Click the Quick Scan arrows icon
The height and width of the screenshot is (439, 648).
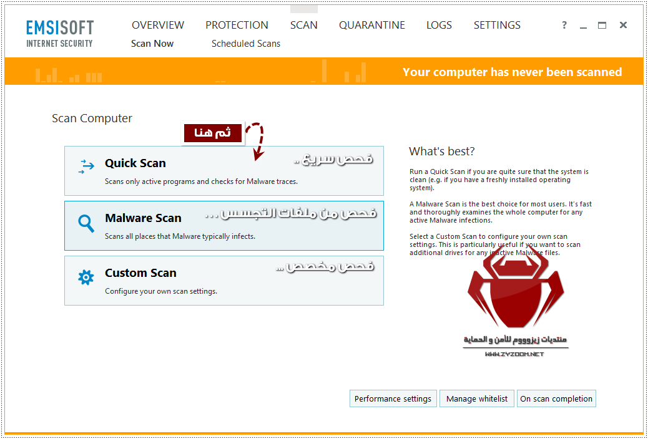click(x=86, y=166)
